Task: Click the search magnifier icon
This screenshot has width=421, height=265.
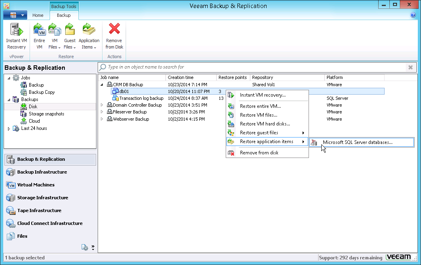Action: click(x=102, y=67)
